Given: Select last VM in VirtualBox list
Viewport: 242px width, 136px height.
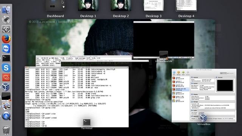Looking at the screenshot, I should (181, 101).
